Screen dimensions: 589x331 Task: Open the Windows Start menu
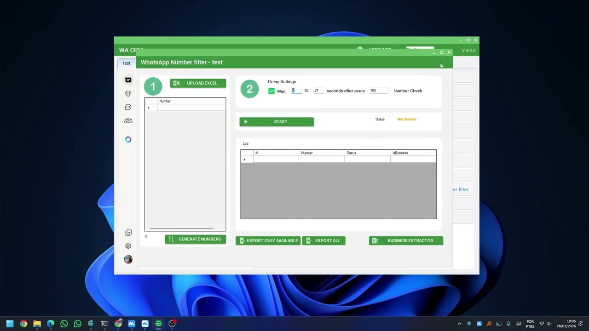[10, 324]
